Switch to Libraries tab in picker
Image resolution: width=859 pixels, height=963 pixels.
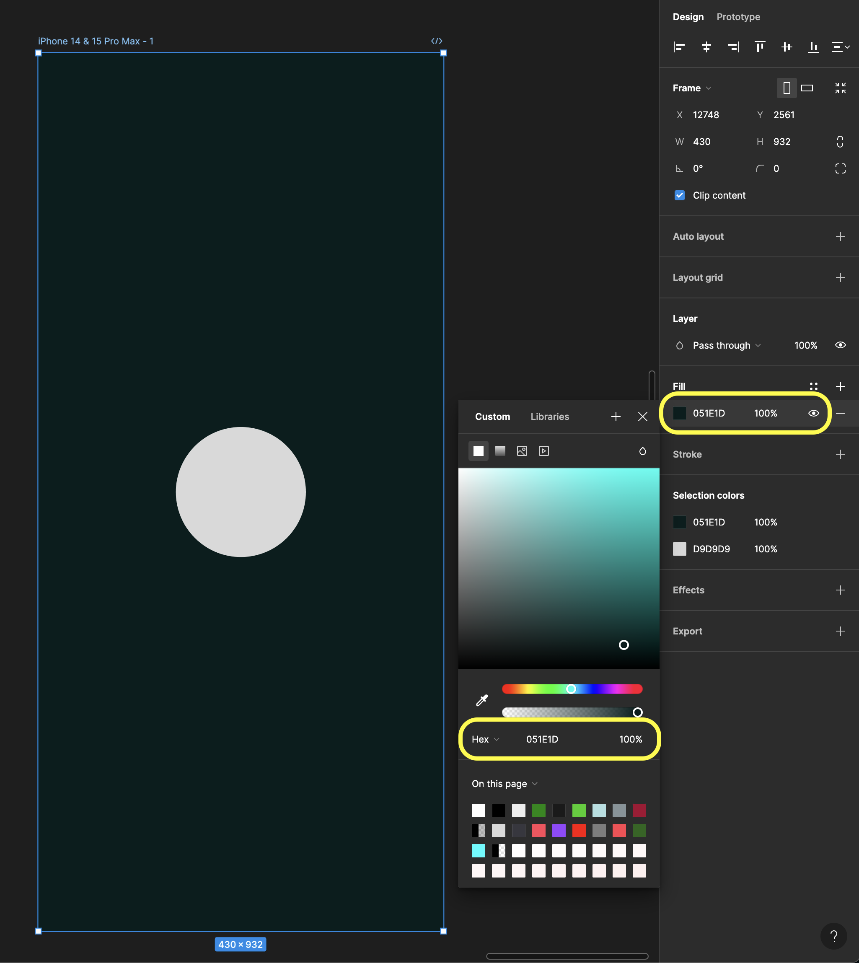coord(549,417)
